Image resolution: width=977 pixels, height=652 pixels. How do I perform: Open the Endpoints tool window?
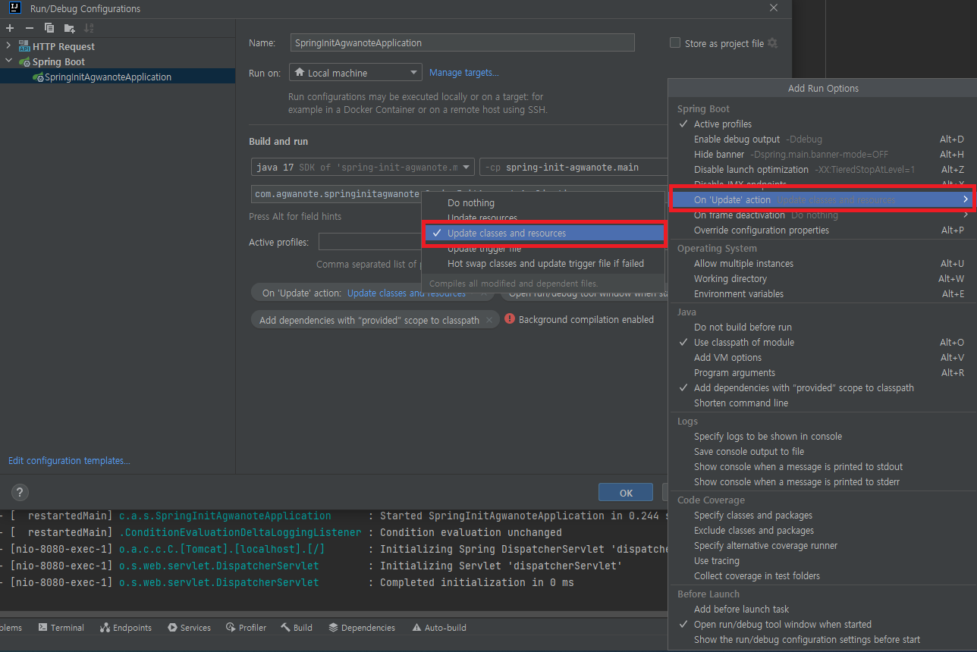pos(125,628)
